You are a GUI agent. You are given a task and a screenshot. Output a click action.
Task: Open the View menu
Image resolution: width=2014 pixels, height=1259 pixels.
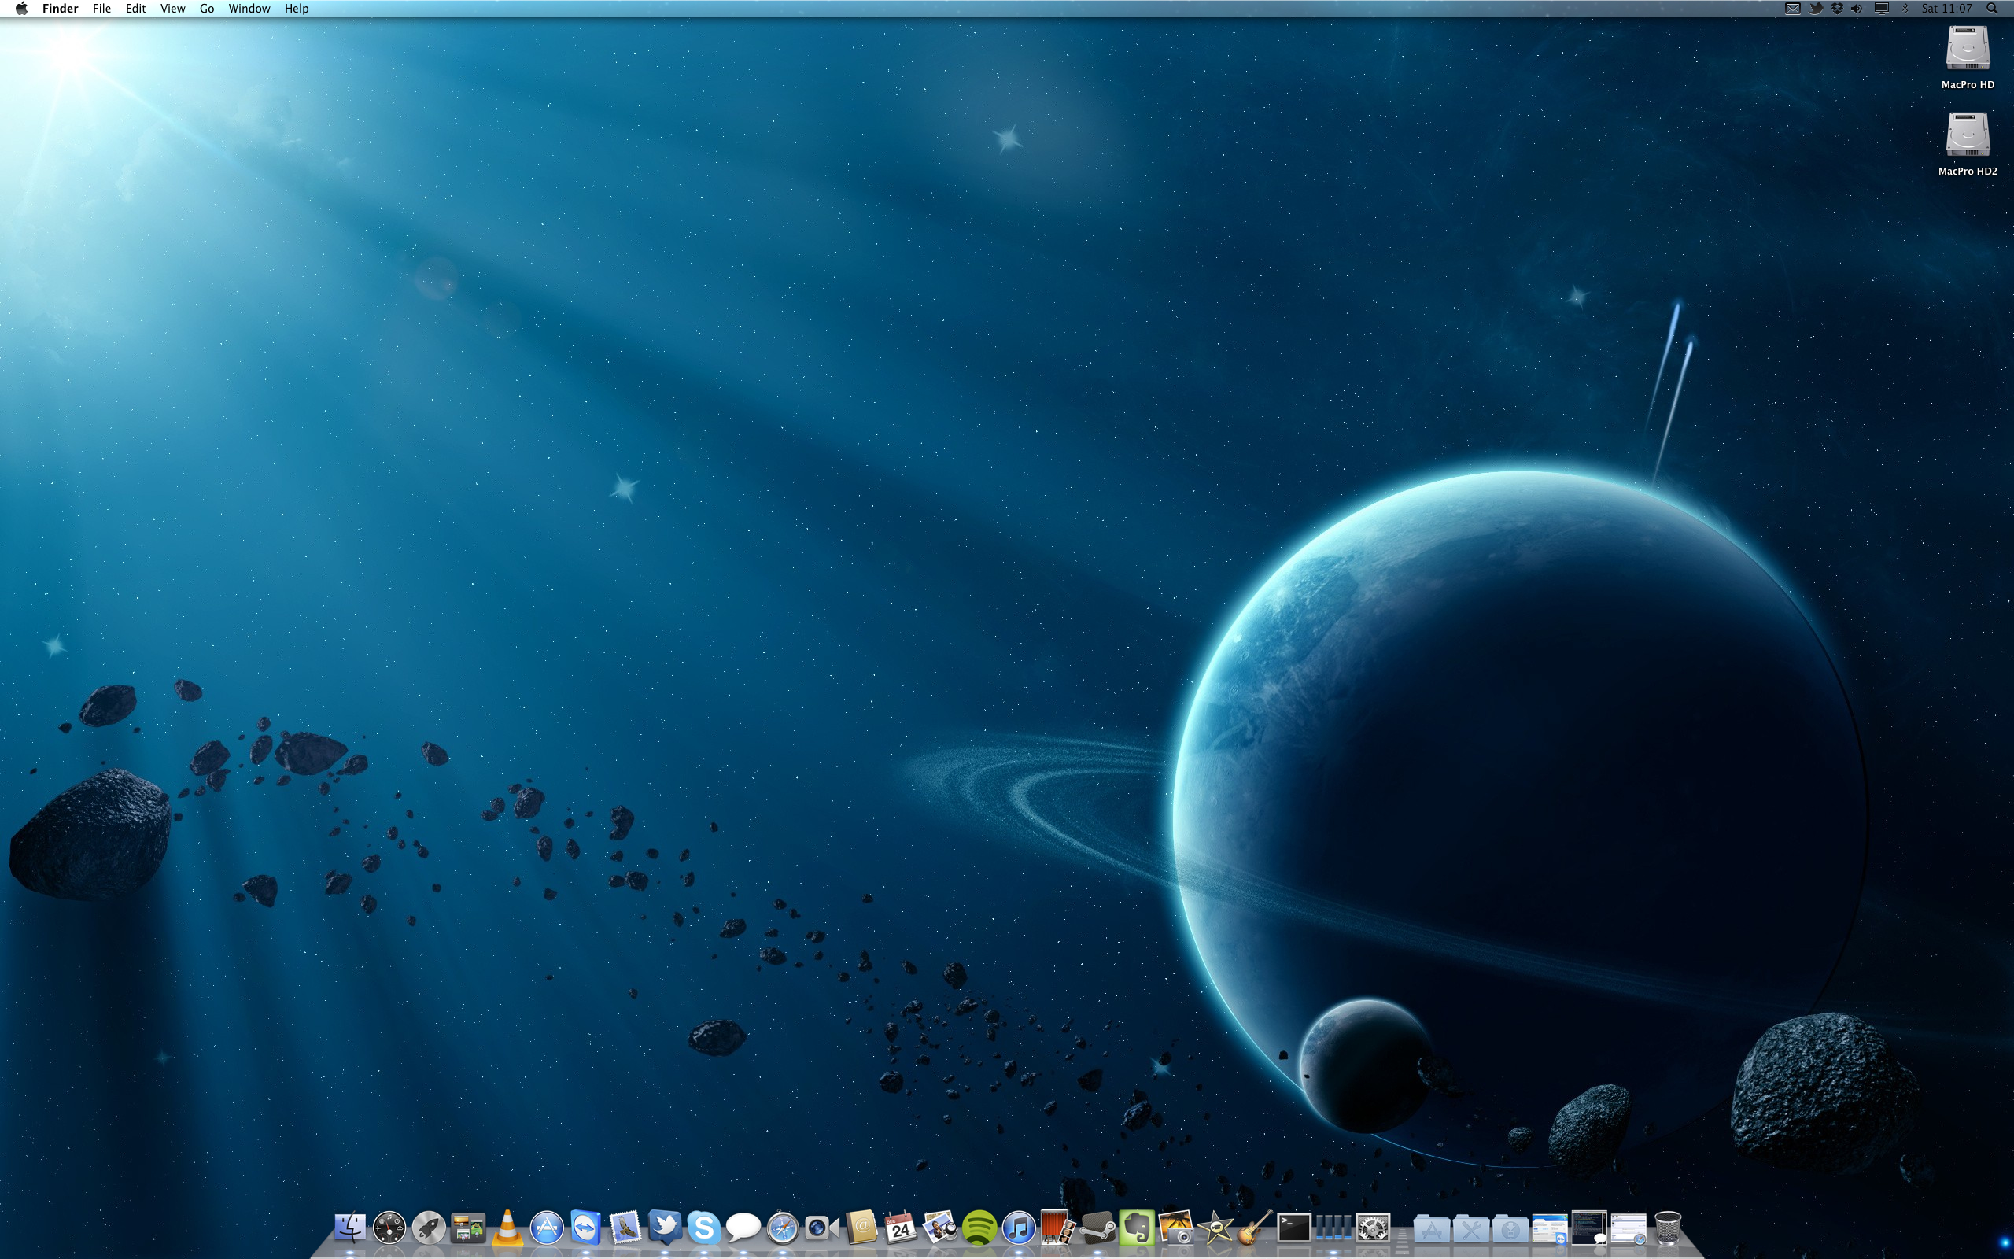172,9
